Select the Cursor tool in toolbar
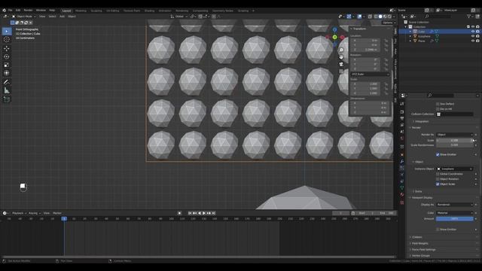 click(7, 39)
